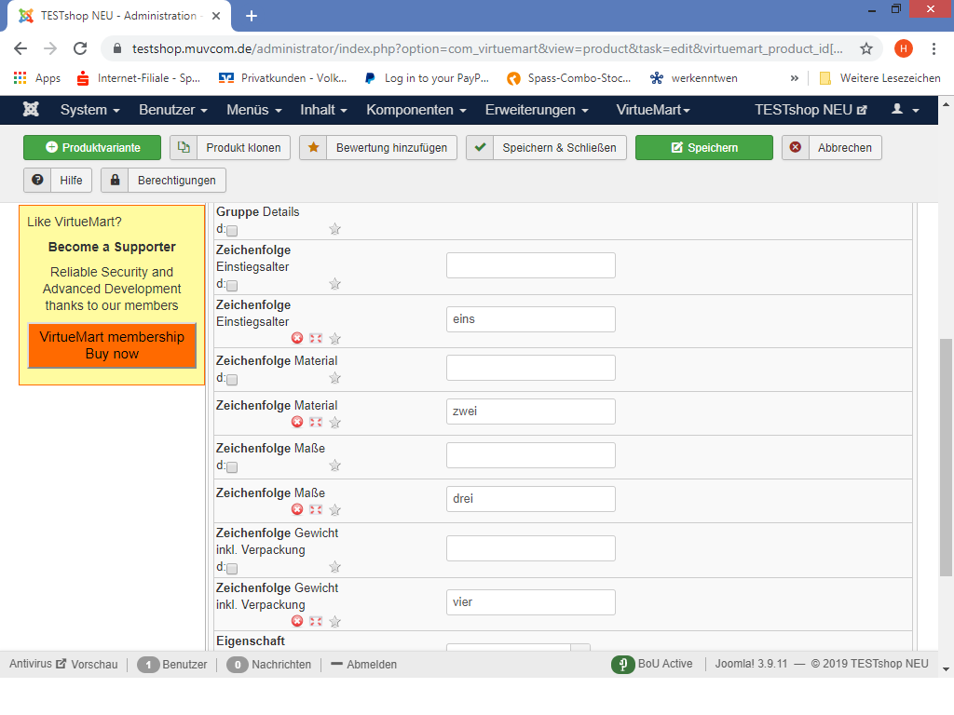Image resolution: width=954 pixels, height=715 pixels.
Task: Click the green Speichern button
Action: tap(703, 148)
